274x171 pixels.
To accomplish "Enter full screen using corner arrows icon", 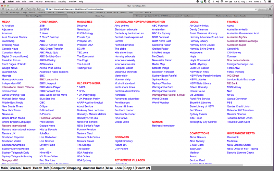I will pyautogui.click(x=272, y=6).
